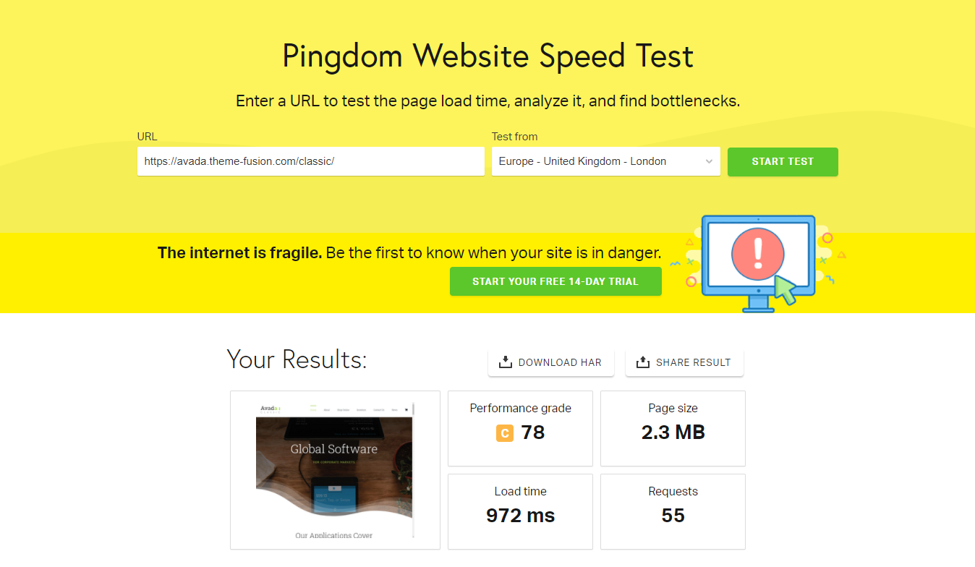975x567 pixels.
Task: Click the Requests 55 card
Action: coord(673,511)
